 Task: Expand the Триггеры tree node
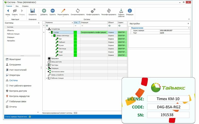46,65
